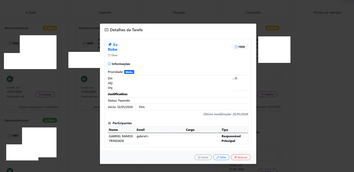The image size is (354, 172).
Task: Open the Pontos de atenção column
Action: pos(327,12)
